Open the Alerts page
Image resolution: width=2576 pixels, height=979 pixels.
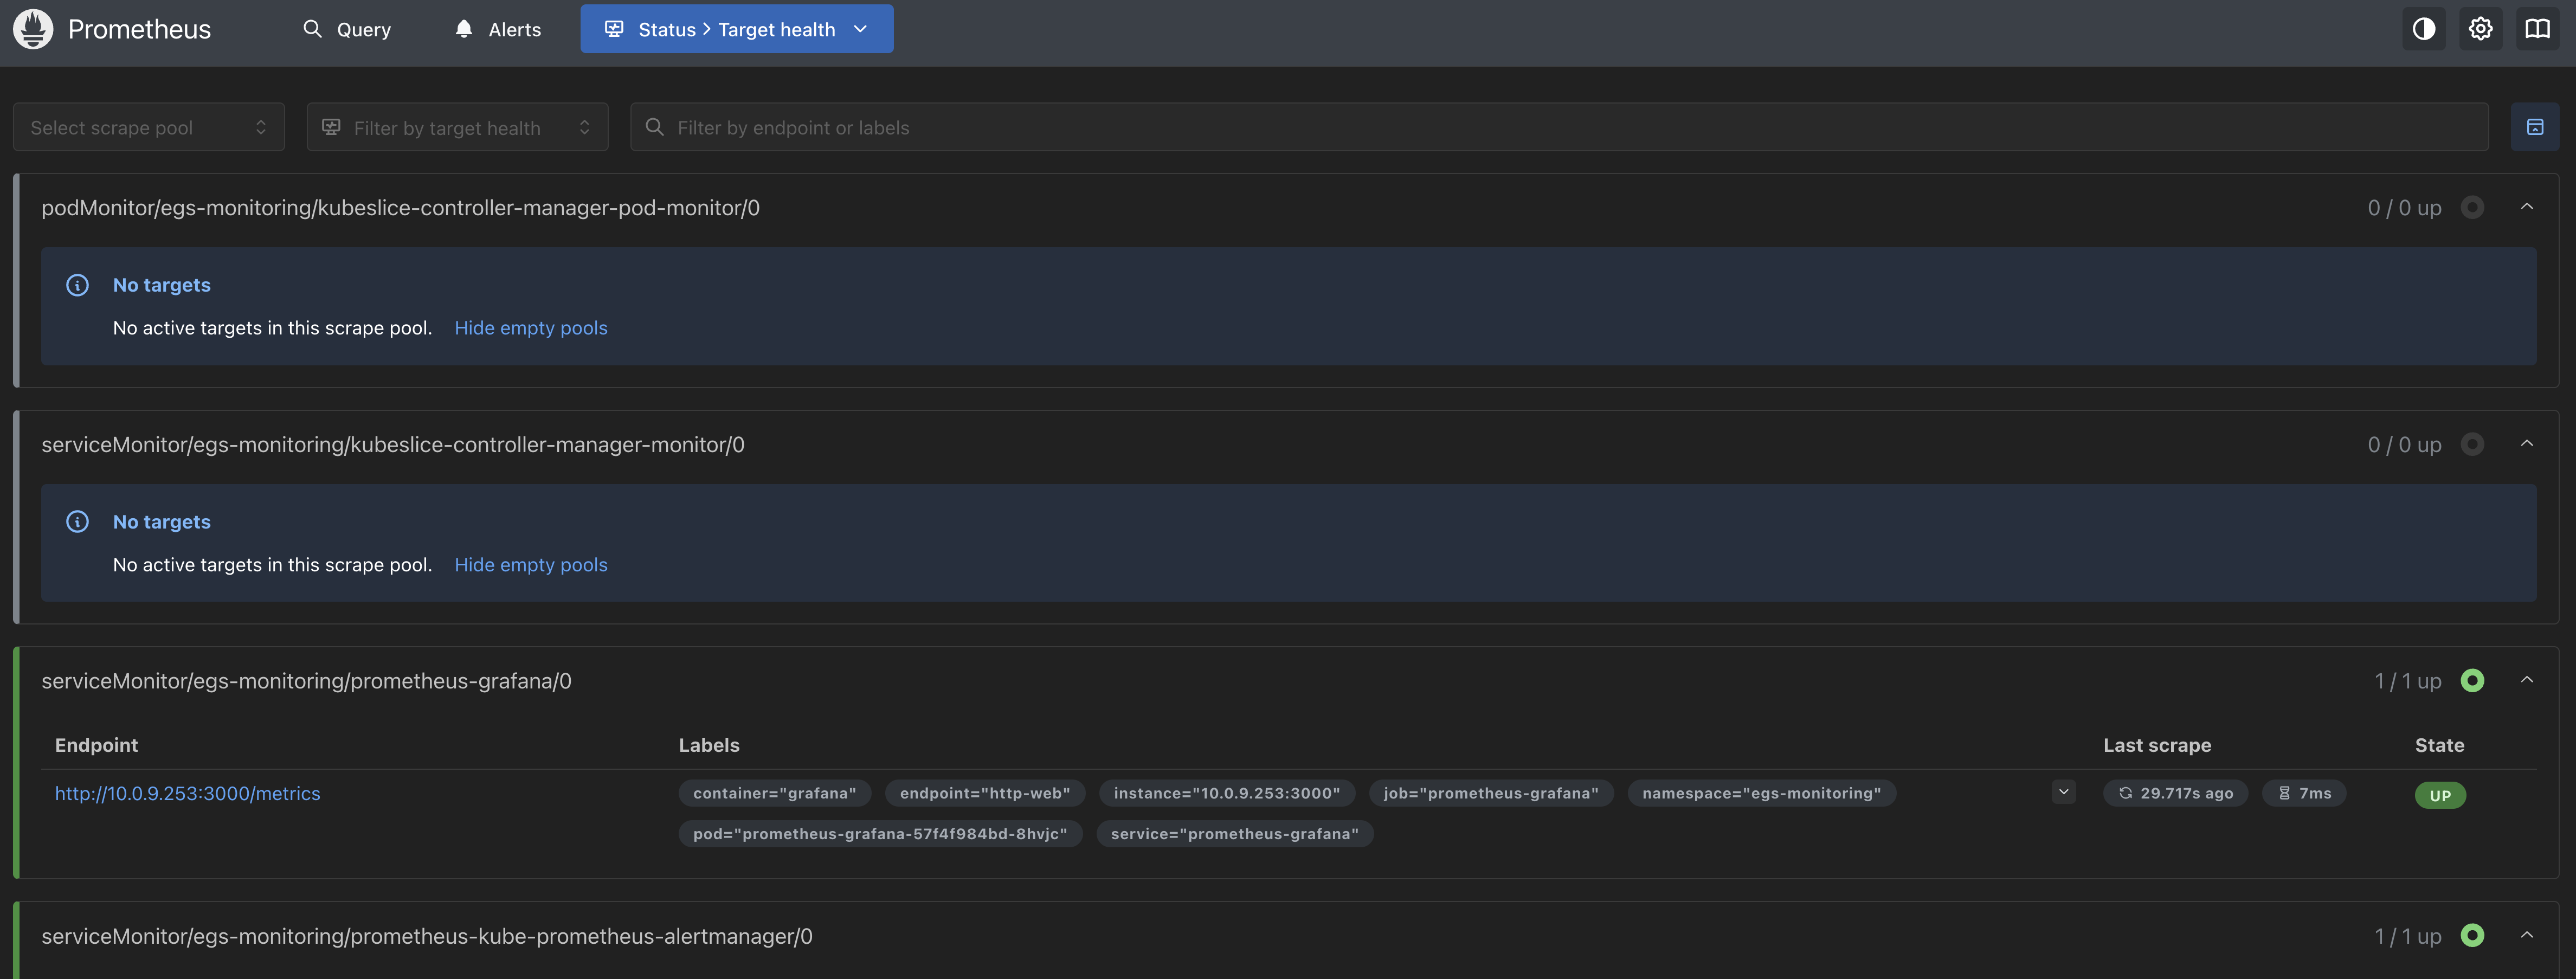498,29
